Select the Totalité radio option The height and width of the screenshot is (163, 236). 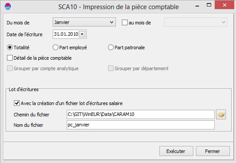click(x=10, y=48)
